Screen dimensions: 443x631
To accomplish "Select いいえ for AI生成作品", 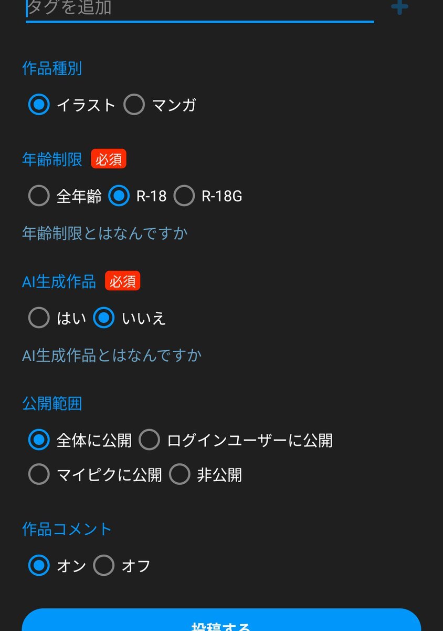I will coord(104,318).
